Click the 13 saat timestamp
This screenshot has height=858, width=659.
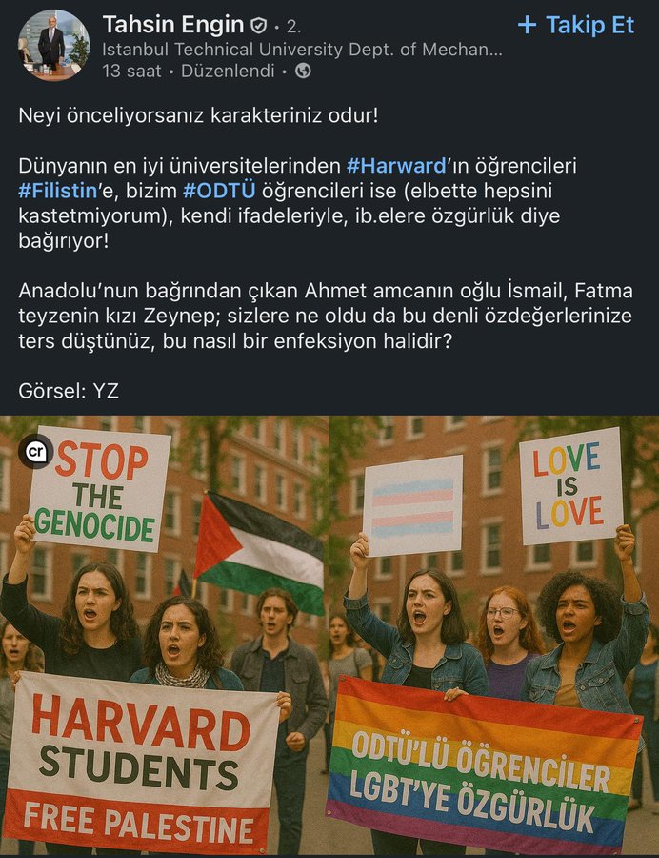coord(131,71)
